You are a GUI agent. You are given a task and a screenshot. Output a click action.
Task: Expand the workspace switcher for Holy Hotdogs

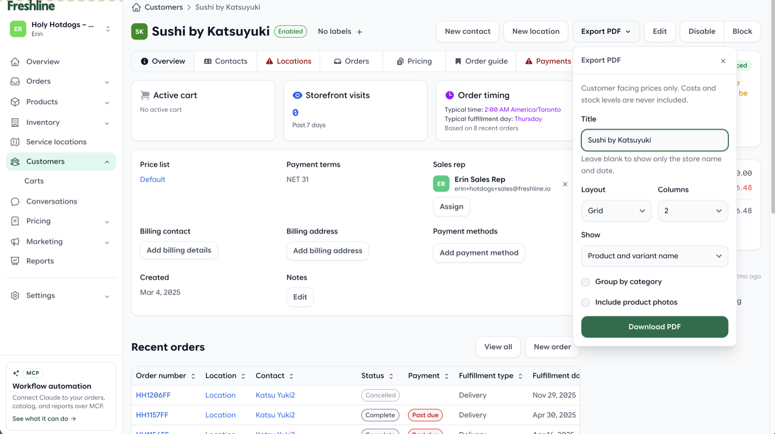point(108,29)
